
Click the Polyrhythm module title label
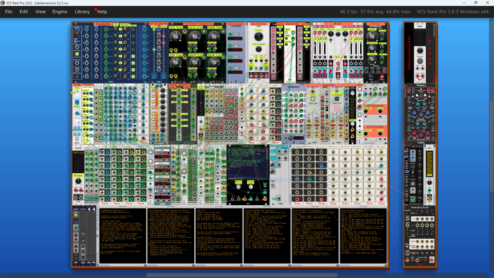[x=104, y=24]
